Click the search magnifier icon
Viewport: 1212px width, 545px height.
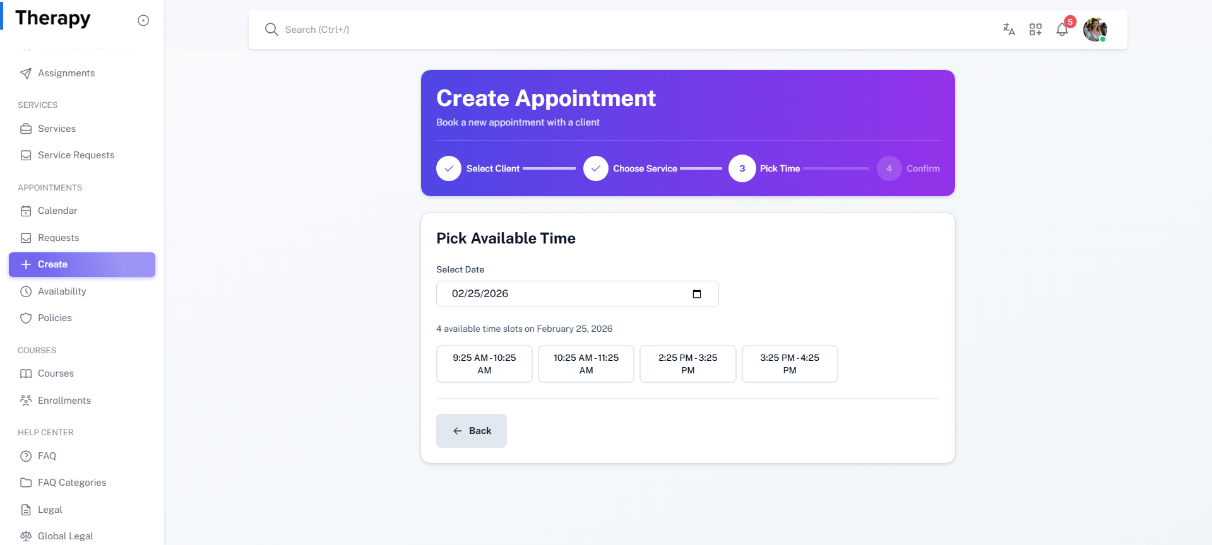[x=271, y=30]
